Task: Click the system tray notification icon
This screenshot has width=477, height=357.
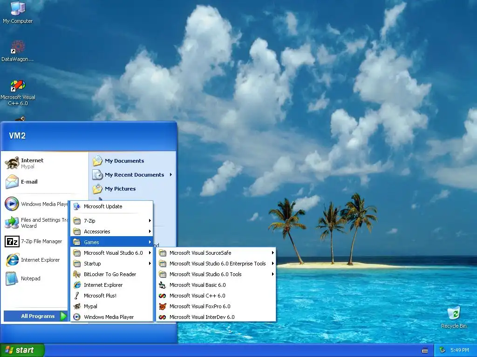Action: [443, 350]
